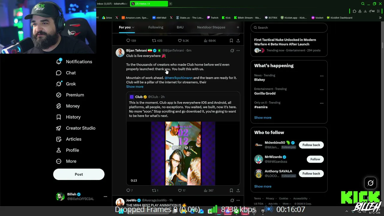Open Creator Studio

coord(76,128)
